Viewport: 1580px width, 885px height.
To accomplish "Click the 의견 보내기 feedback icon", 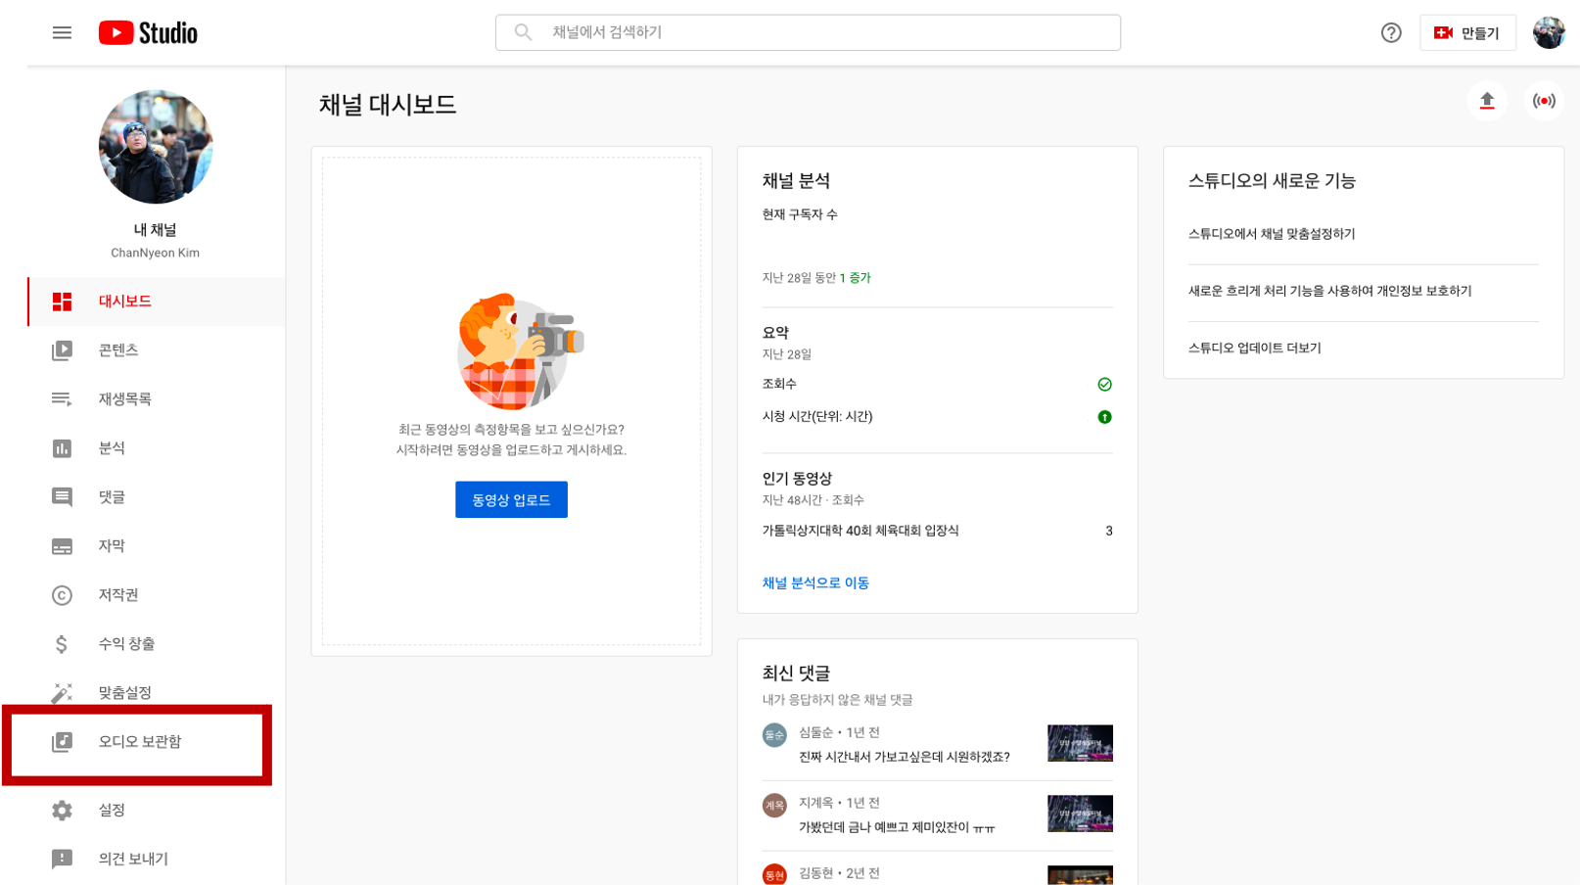I will pos(62,860).
